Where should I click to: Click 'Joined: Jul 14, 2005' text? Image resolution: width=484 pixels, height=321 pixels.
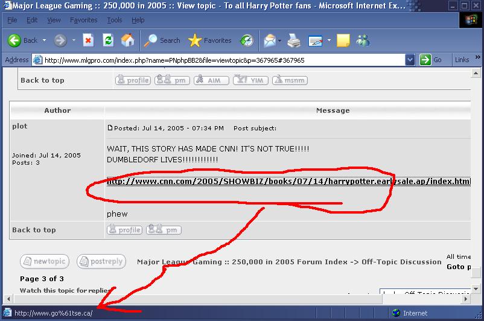pos(46,155)
